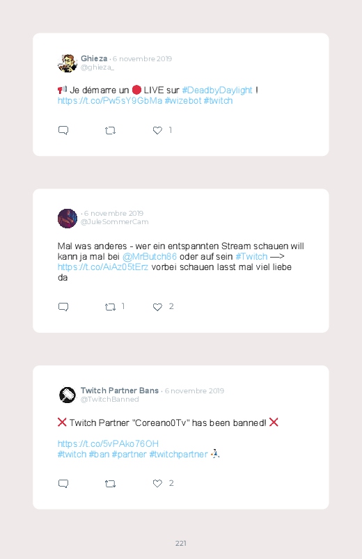The image size is (362, 559).
Task: Retweet the JuleSommerCam stream tweet
Action: [110, 307]
